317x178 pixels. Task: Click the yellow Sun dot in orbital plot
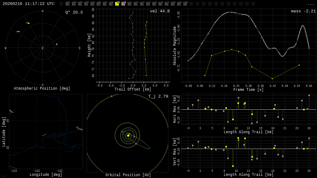click(x=128, y=135)
